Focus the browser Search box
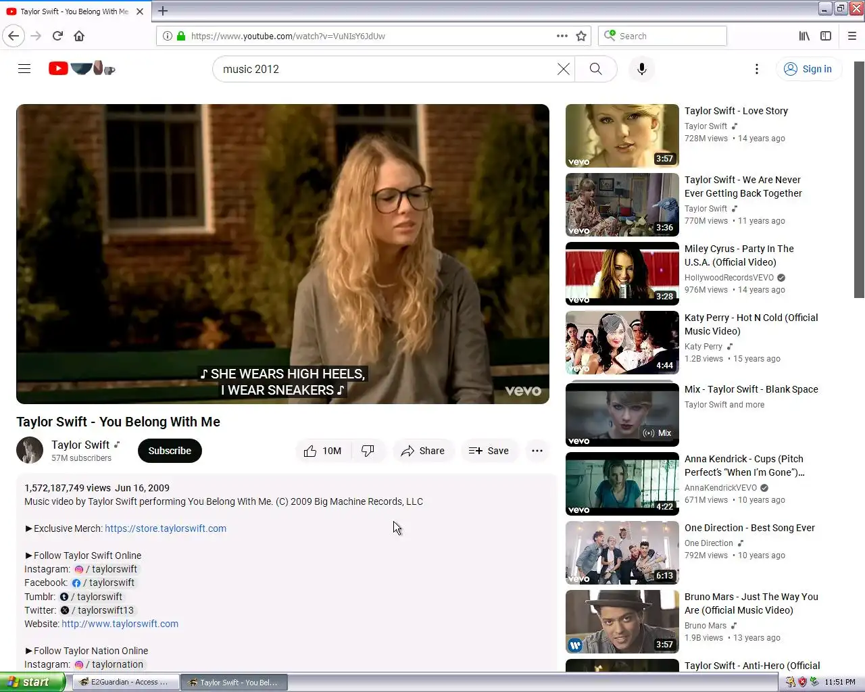The width and height of the screenshot is (865, 692). pyautogui.click(x=662, y=36)
